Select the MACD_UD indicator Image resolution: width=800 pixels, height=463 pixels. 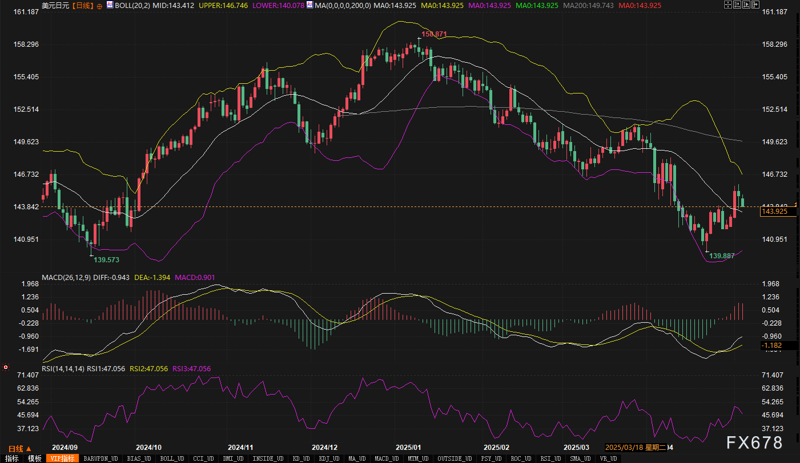pyautogui.click(x=387, y=458)
